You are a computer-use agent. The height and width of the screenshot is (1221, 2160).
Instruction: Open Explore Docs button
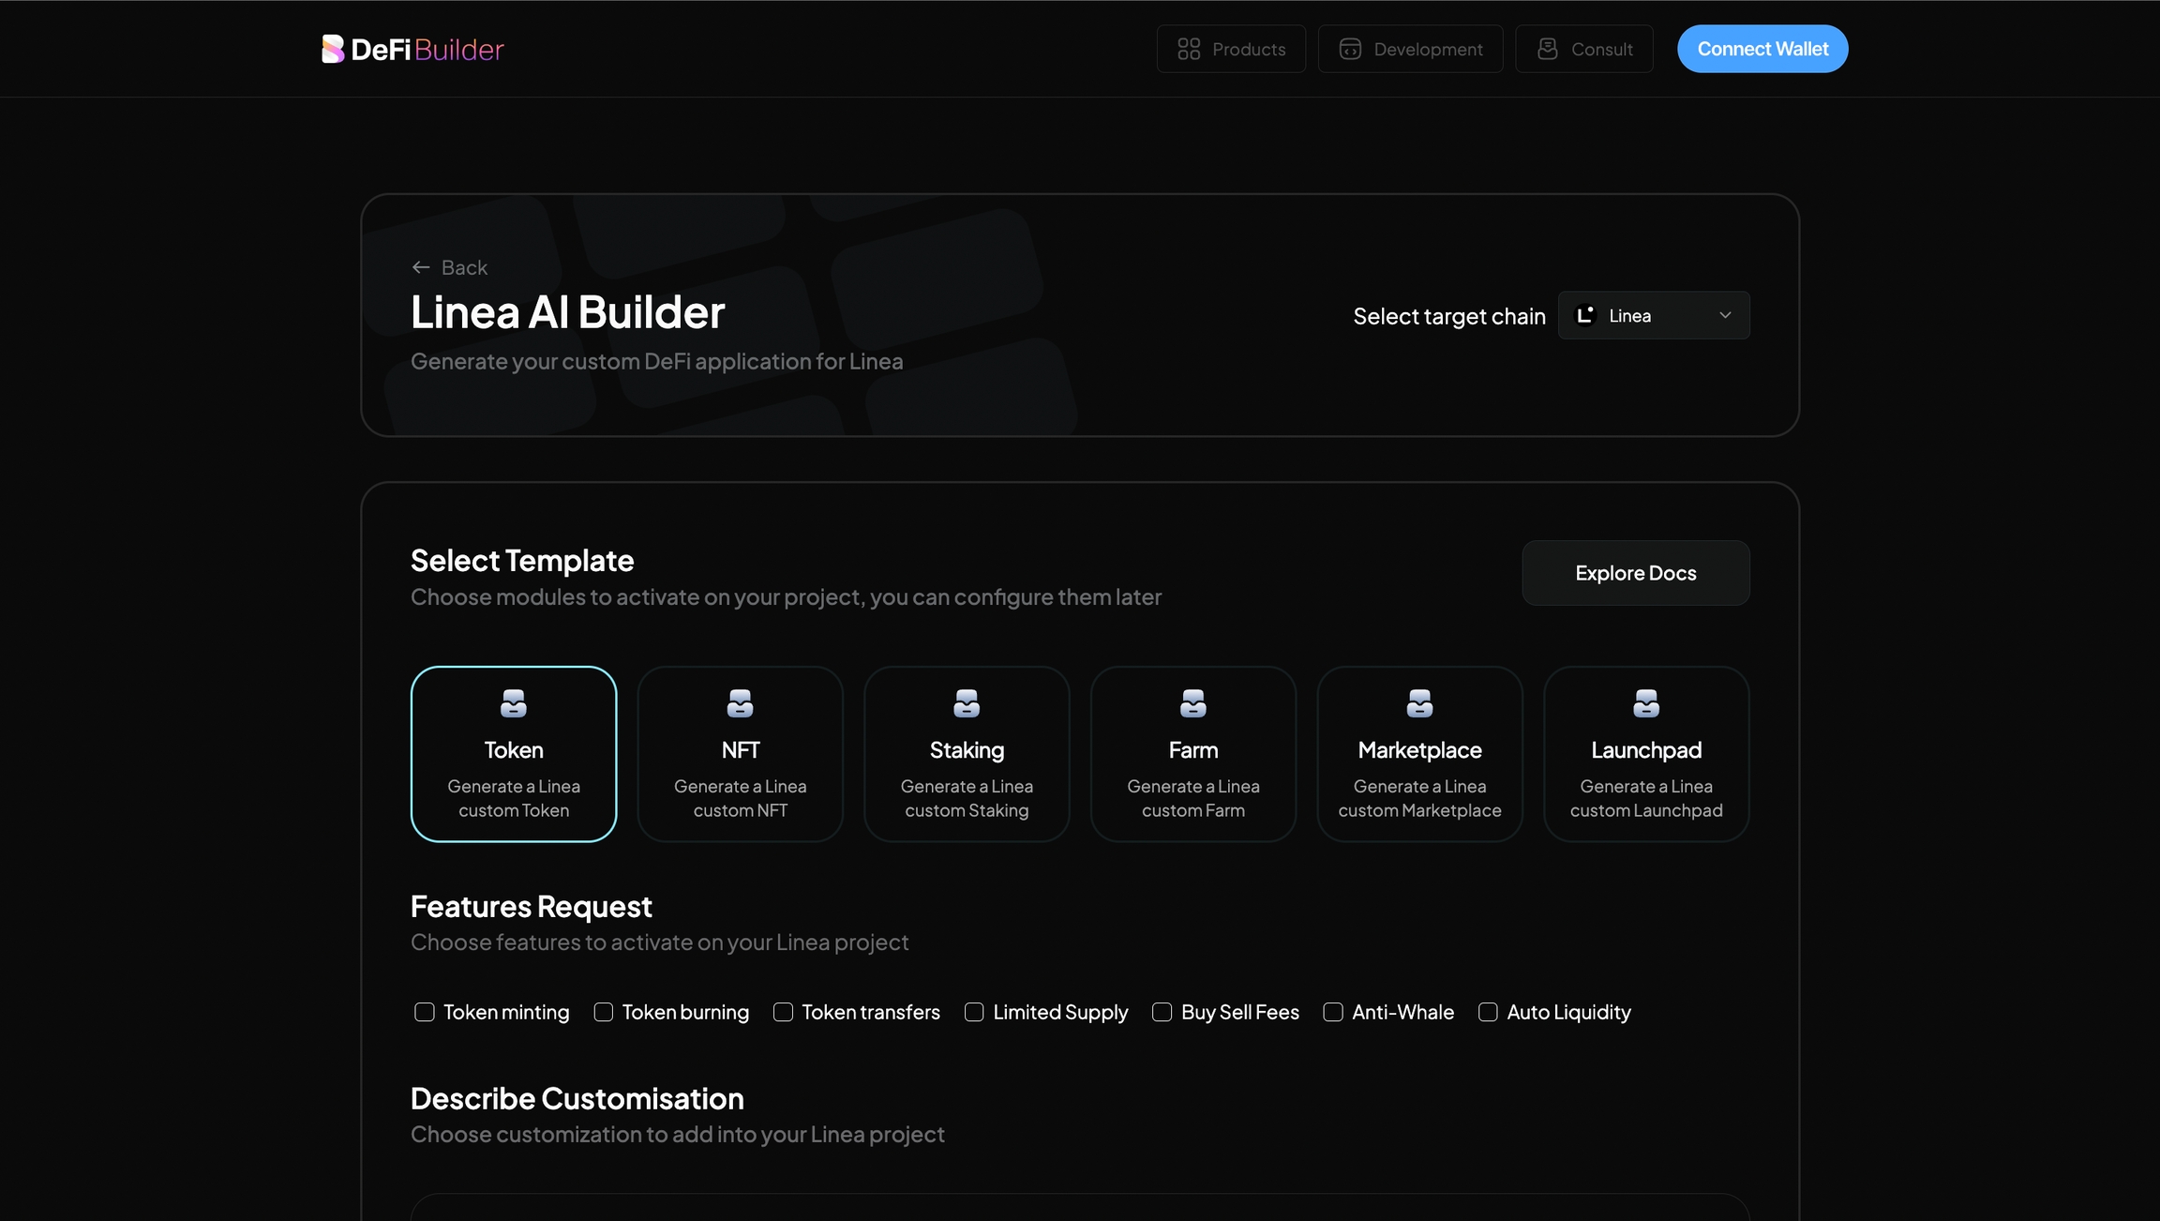1635,573
